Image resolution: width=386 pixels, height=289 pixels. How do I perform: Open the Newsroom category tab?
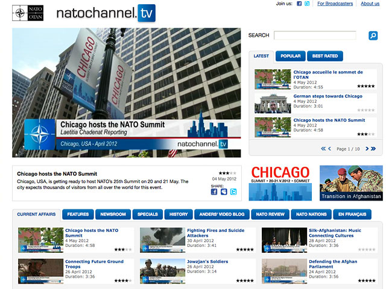(113, 214)
